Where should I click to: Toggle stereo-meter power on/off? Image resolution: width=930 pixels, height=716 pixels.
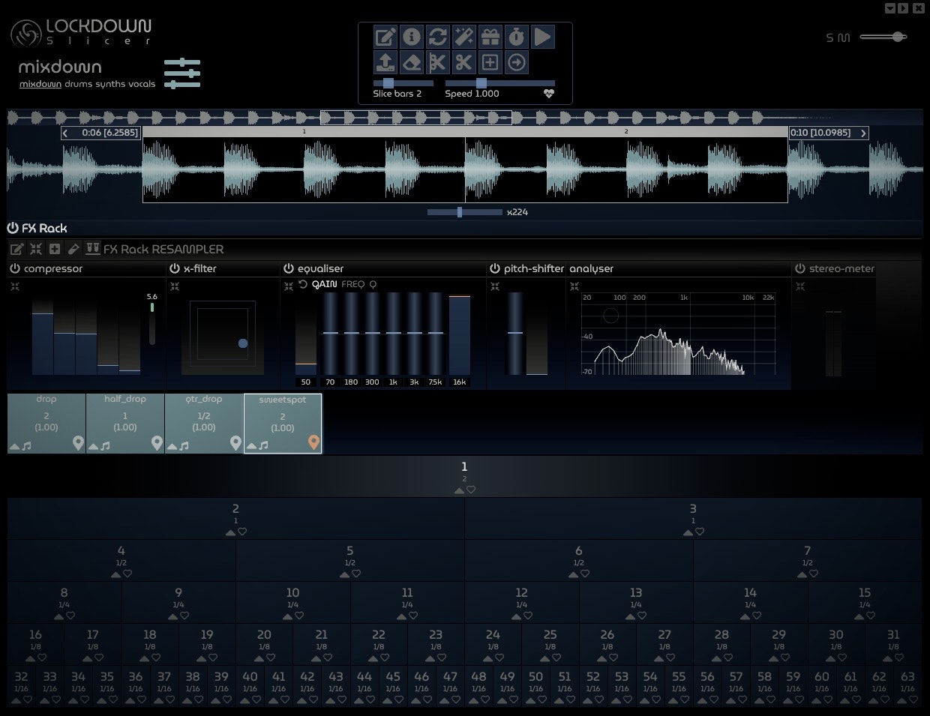pos(800,268)
